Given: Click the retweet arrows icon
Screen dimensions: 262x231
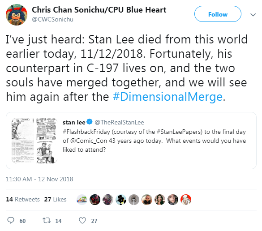Looking at the screenshot, I should [x=47, y=220].
